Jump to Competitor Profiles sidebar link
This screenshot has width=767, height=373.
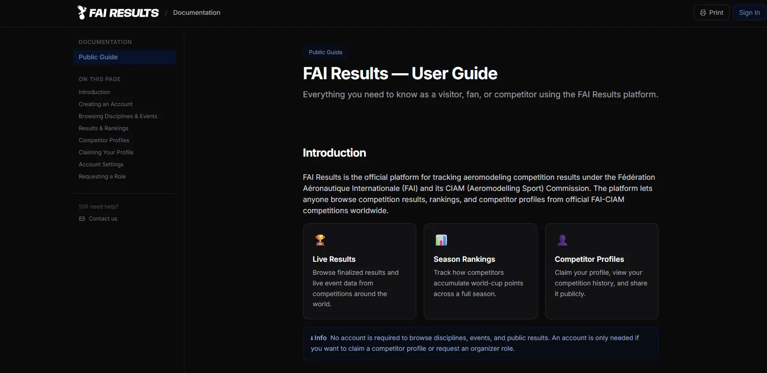coord(104,140)
